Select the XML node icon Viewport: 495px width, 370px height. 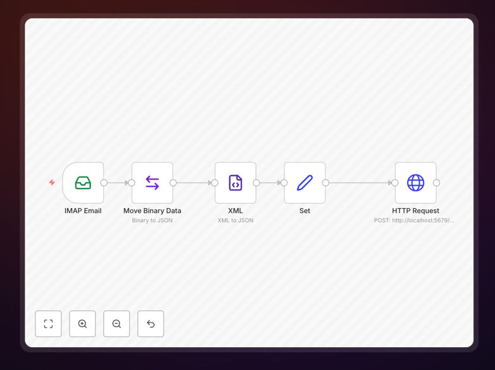pos(236,183)
